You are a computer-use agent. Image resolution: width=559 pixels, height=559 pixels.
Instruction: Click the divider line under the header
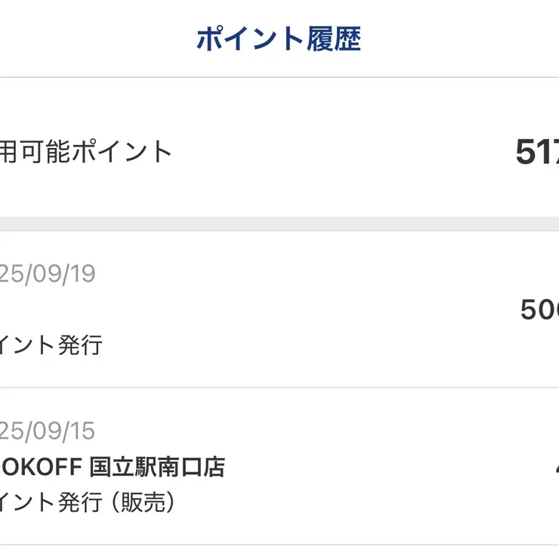point(279,77)
